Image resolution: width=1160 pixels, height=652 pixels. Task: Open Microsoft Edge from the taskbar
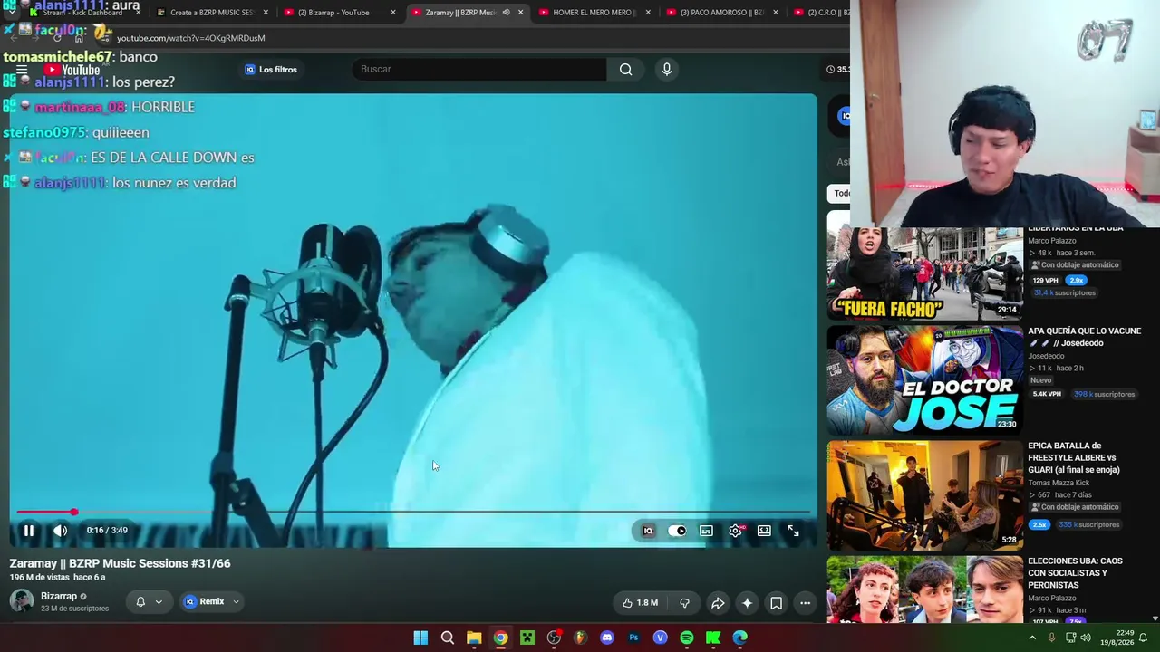pos(740,638)
